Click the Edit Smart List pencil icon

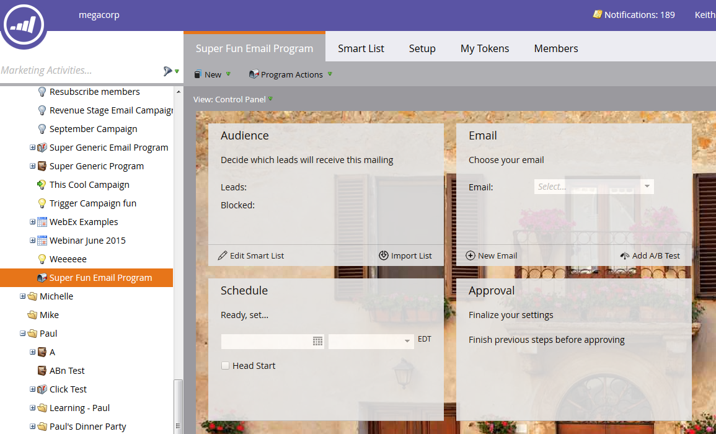(223, 256)
